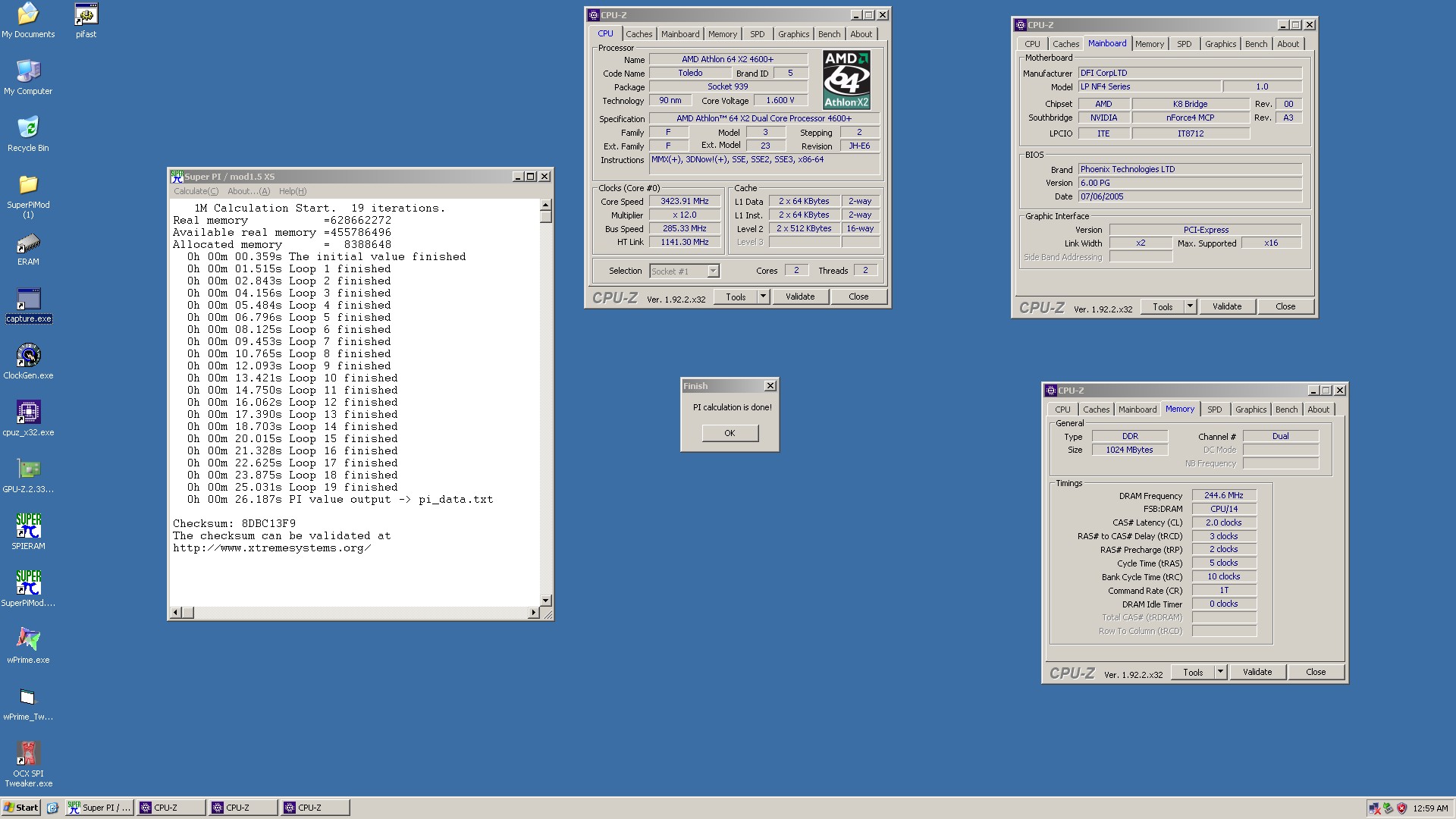1456x819 pixels.
Task: Click the Bus Speed value 285.33 MHz
Action: click(685, 228)
